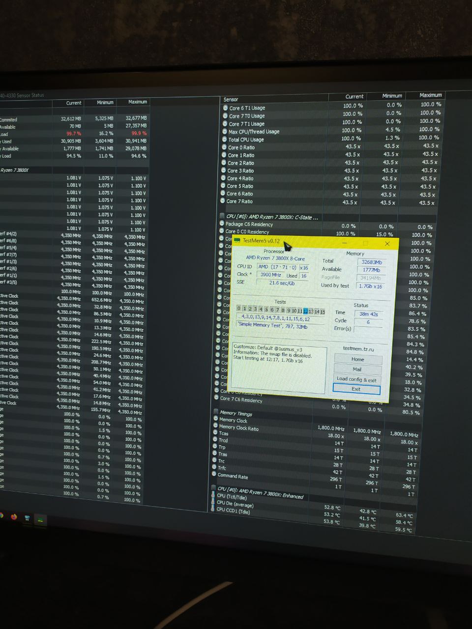The image size is (472, 629).
Task: Click the Core 6 Ratio sensor icon
Action: 223,193
